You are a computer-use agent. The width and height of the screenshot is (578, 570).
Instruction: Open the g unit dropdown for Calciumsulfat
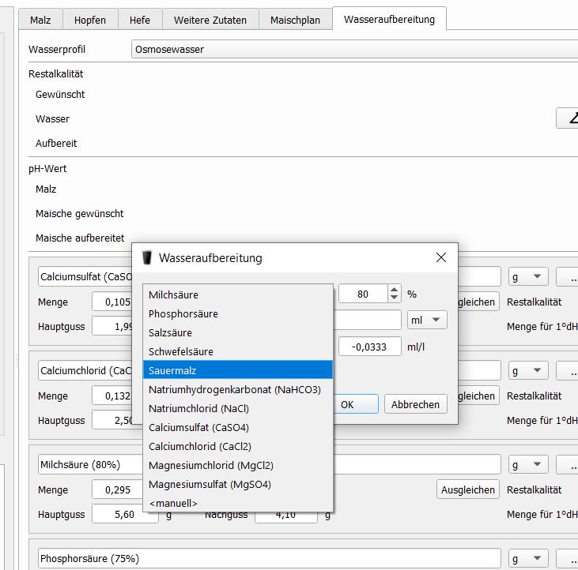click(528, 276)
